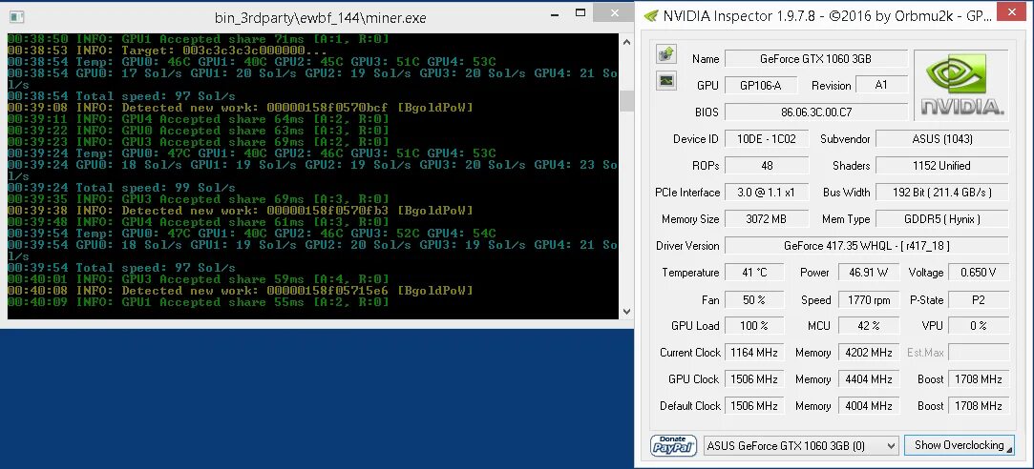Maximize the miner.exe console window
The image size is (1034, 469).
tap(580, 13)
